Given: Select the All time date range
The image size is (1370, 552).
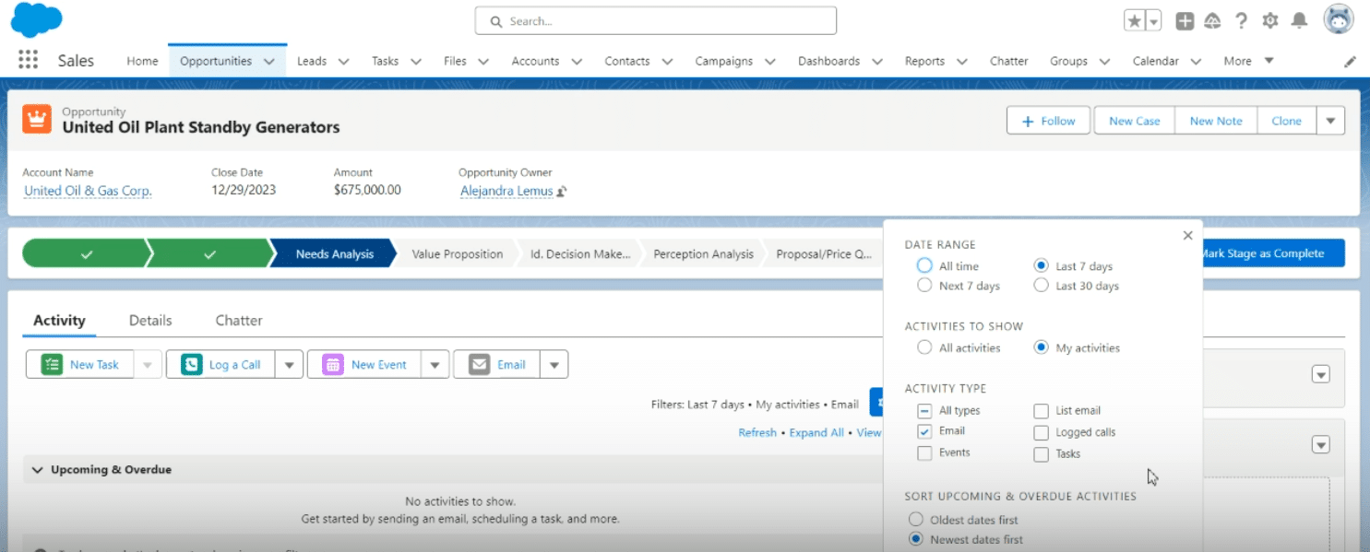Looking at the screenshot, I should click(x=924, y=265).
